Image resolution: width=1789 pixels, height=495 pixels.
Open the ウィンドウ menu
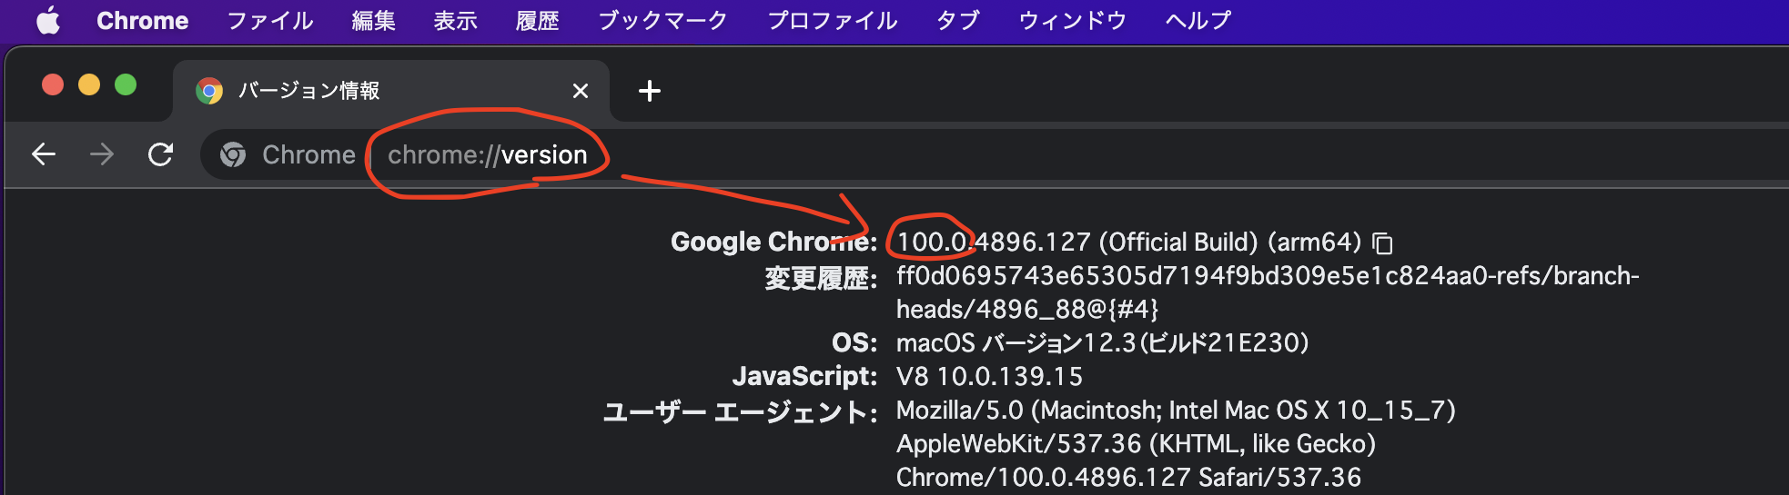1073,21
